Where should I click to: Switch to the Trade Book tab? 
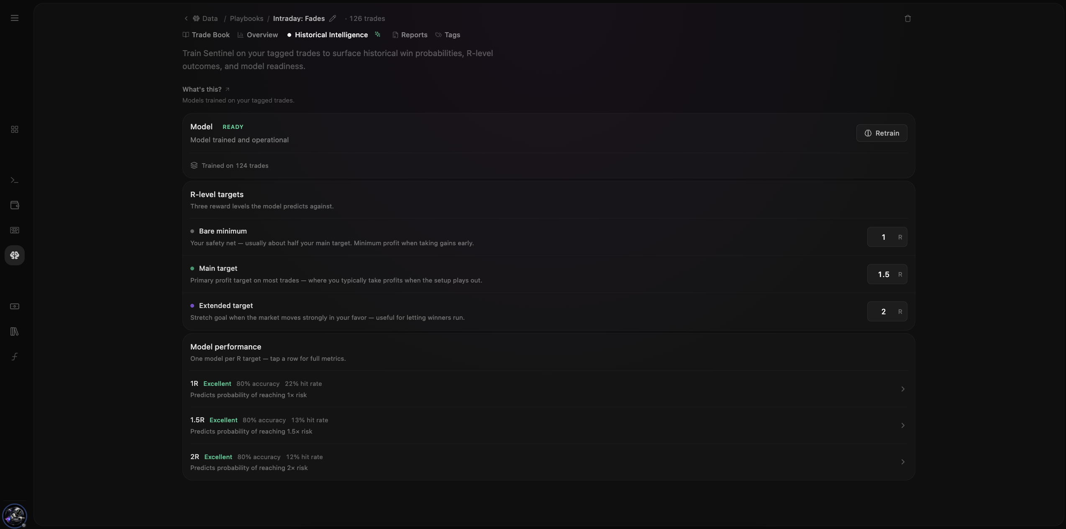(206, 35)
